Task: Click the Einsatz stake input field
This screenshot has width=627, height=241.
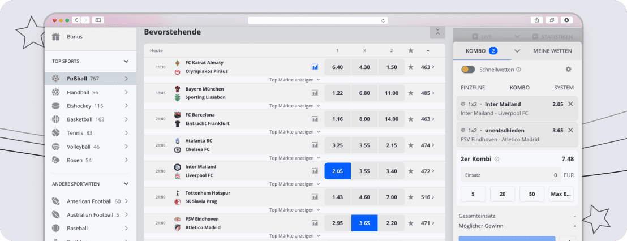Action: pyautogui.click(x=509, y=175)
